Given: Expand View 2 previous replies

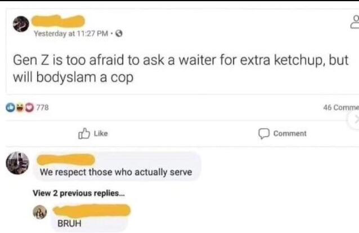Looking at the screenshot, I should point(79,193).
